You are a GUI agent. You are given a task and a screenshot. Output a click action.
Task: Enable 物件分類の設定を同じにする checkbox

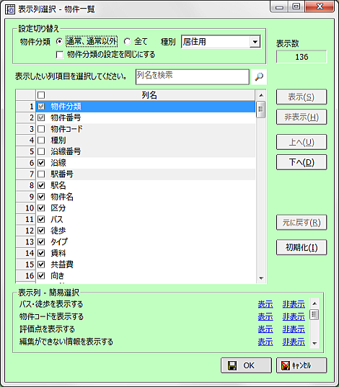tap(60, 55)
